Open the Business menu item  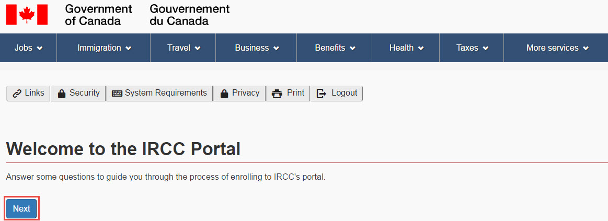256,48
